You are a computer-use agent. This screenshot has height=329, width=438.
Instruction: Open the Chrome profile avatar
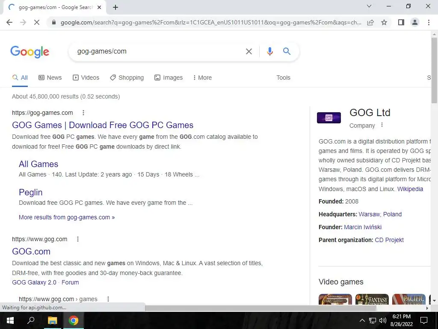tap(415, 22)
